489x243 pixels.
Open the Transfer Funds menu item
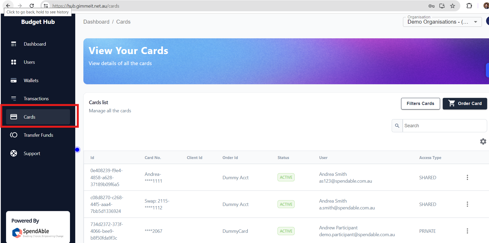click(38, 135)
